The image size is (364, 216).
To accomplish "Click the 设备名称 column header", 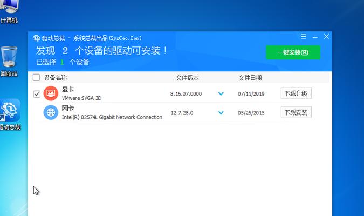I will click(x=56, y=78).
